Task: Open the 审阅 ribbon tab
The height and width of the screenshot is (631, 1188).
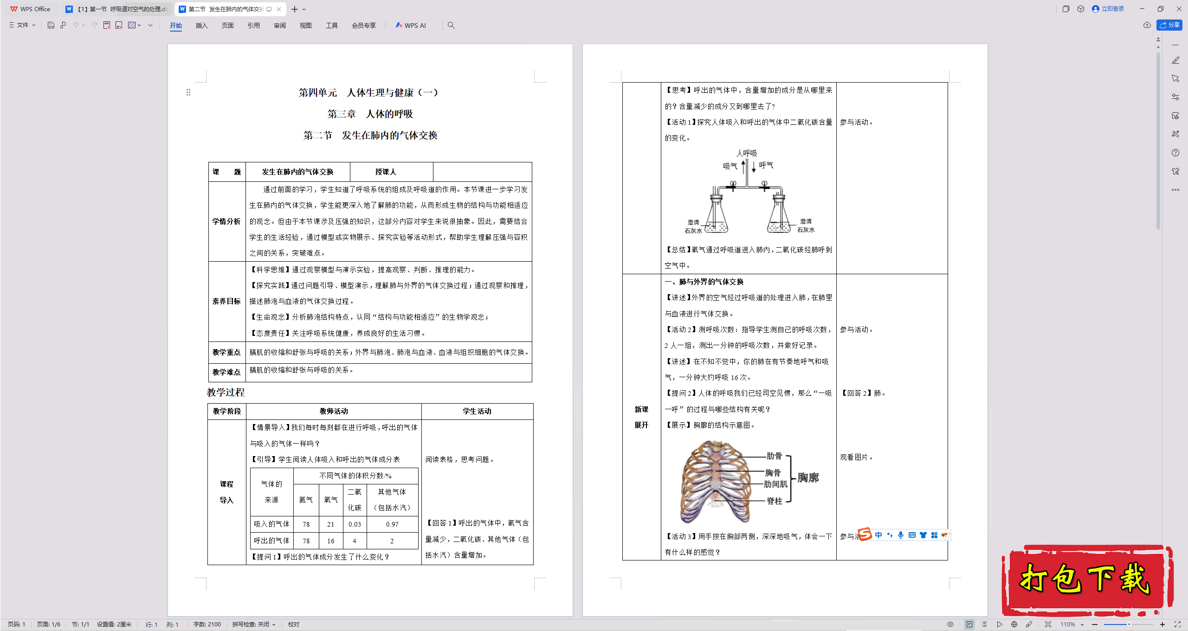Action: tap(279, 26)
